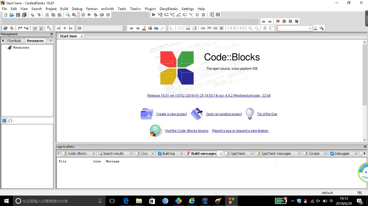Click the zoom out magnifier icon

[257, 28]
